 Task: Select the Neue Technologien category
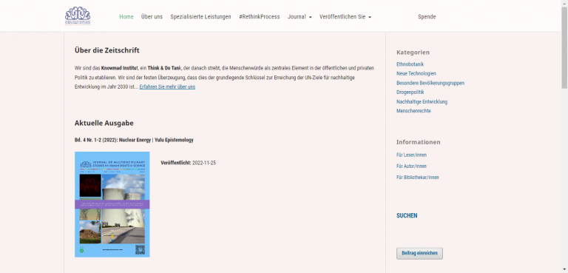click(x=416, y=73)
